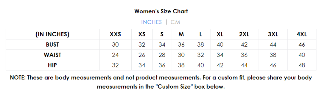Click the 4XL size column header
The image size is (321, 107).
(x=302, y=35)
